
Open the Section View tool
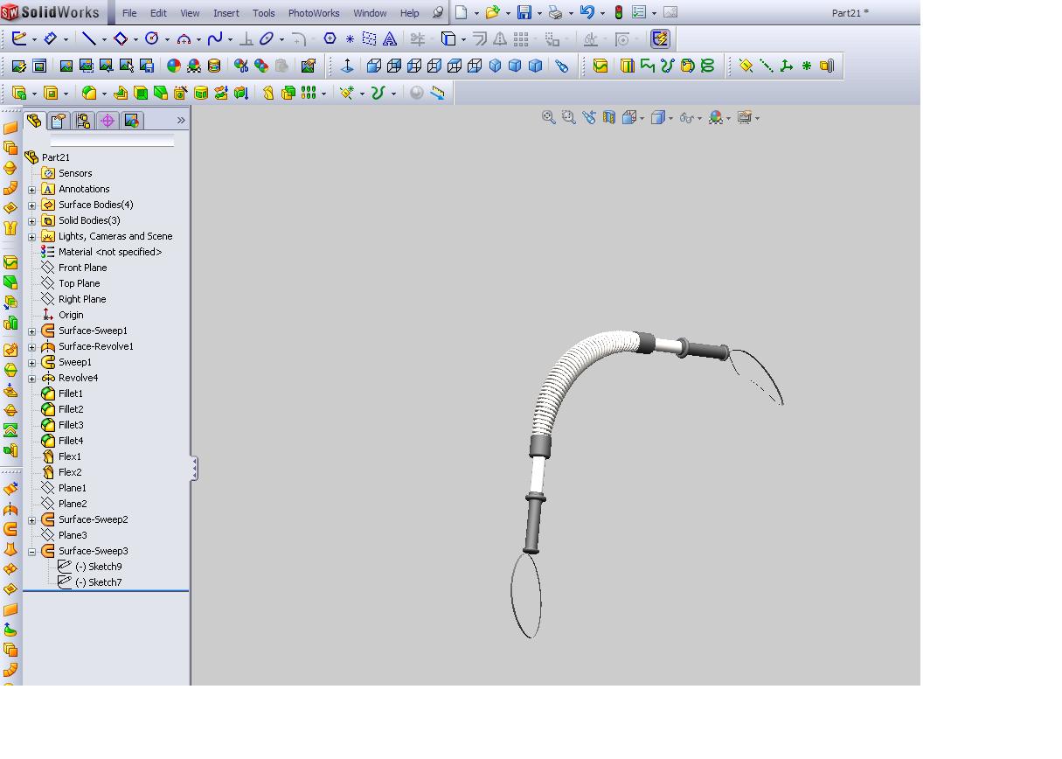click(x=609, y=117)
